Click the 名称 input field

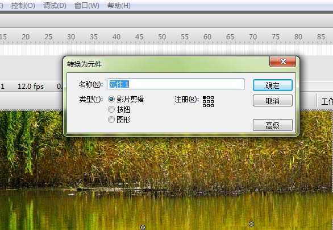(x=176, y=84)
